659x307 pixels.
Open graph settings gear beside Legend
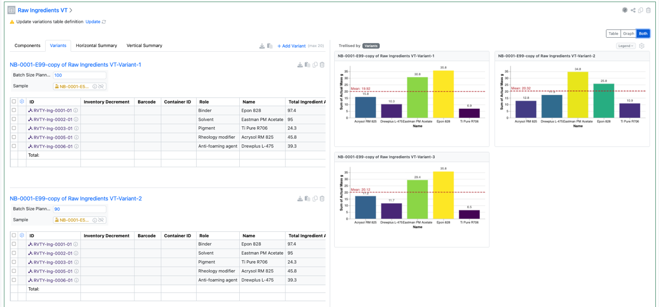(x=642, y=46)
